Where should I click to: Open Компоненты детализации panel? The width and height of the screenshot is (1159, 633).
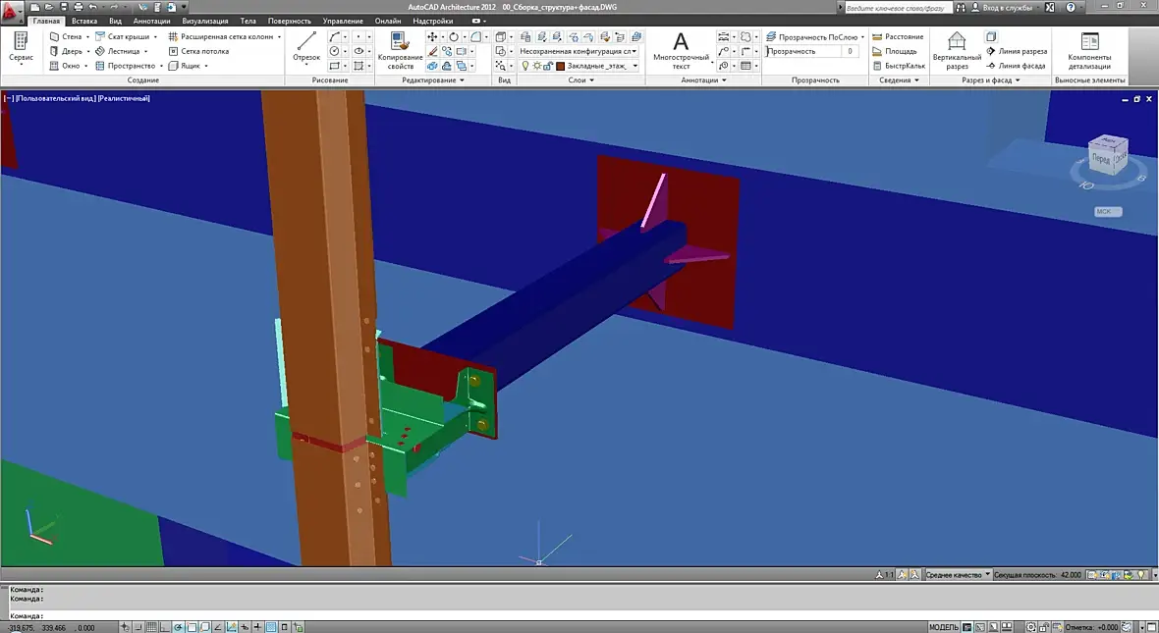1089,50
